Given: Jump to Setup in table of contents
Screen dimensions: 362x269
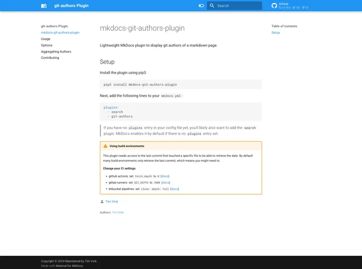Looking at the screenshot, I should [x=276, y=33].
